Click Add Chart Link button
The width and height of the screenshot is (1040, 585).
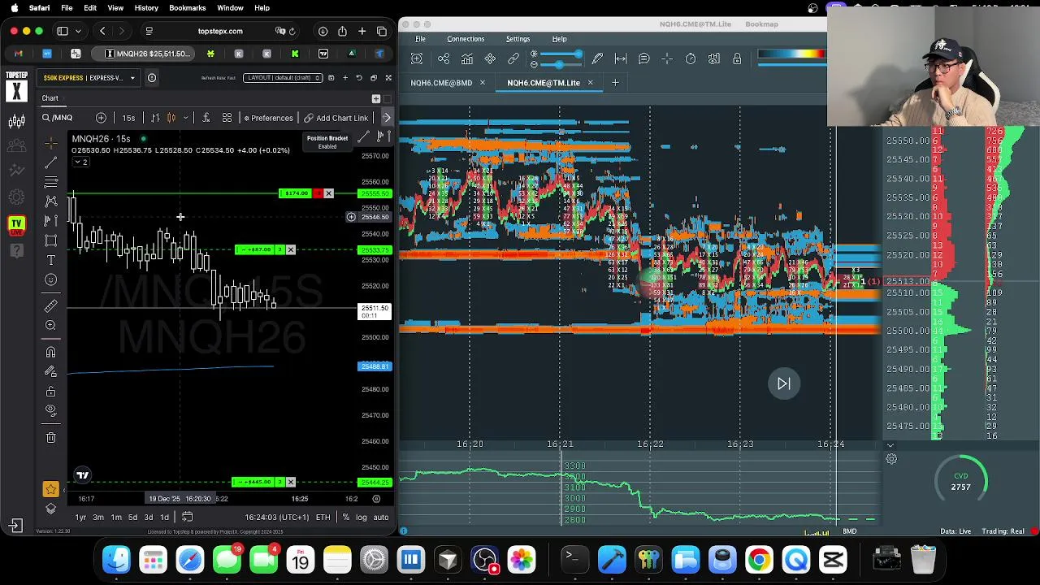tap(336, 118)
